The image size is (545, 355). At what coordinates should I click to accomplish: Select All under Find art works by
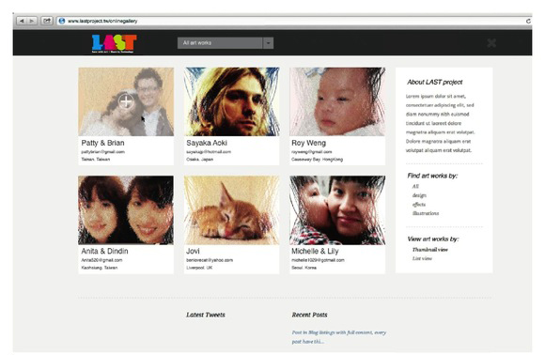click(415, 186)
